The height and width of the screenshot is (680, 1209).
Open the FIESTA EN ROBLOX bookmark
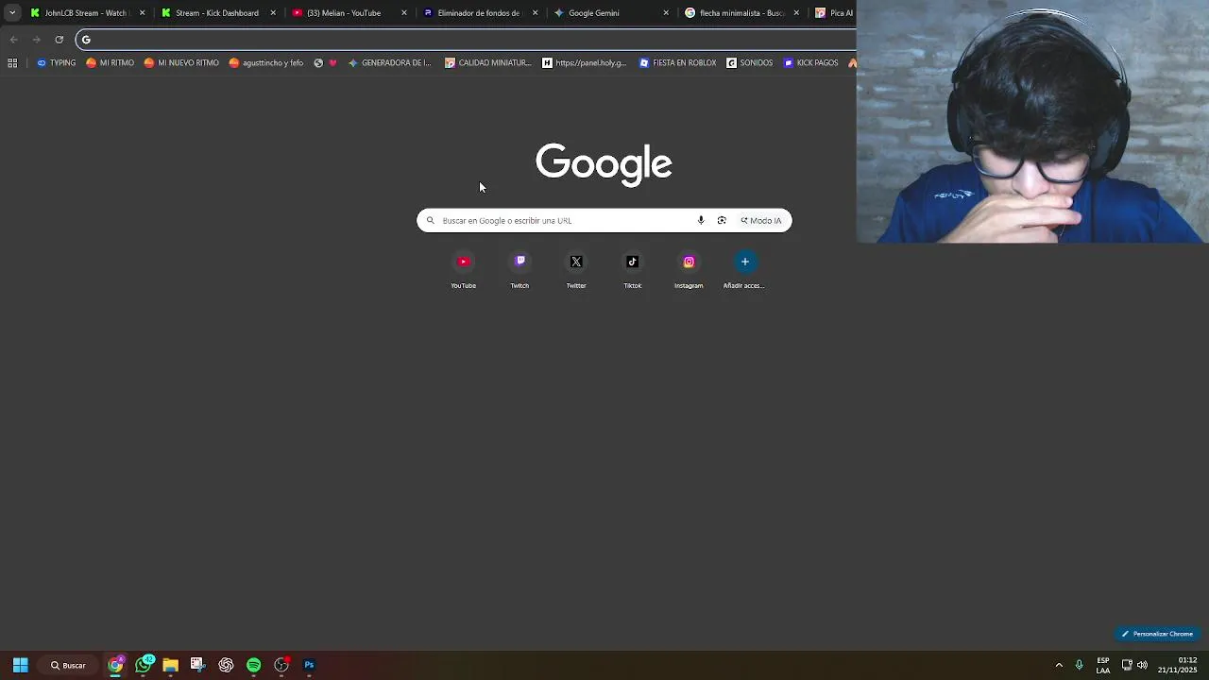tap(677, 63)
